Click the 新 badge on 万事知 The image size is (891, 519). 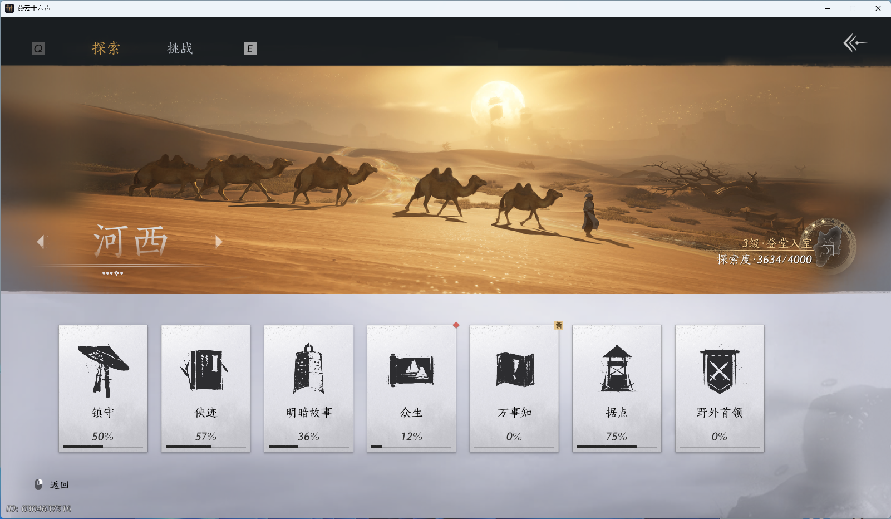[x=558, y=325]
